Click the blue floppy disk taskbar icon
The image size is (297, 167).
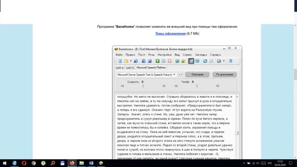tap(63, 163)
